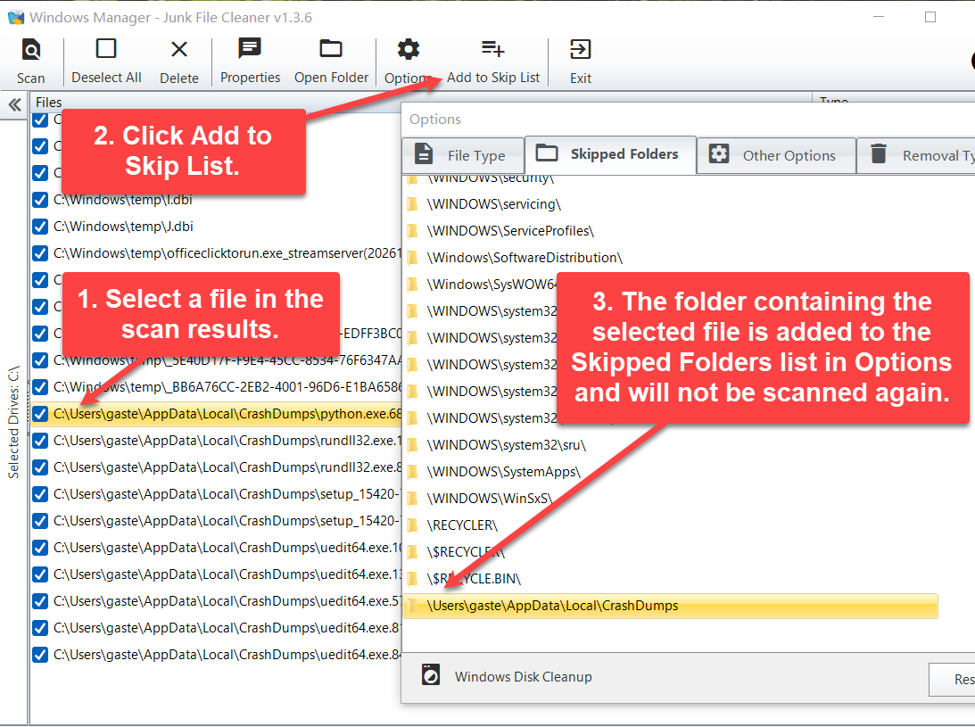Select the Skipped Folders tab
Screen dimensions: 975x727
tap(610, 154)
